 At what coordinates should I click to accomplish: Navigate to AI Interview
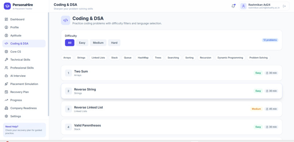click(24, 76)
